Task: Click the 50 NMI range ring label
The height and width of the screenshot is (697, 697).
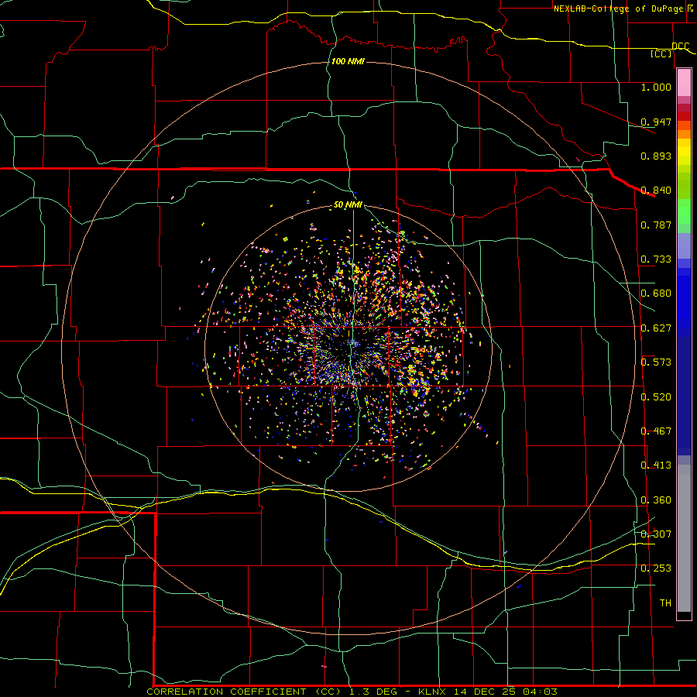Action: click(348, 204)
